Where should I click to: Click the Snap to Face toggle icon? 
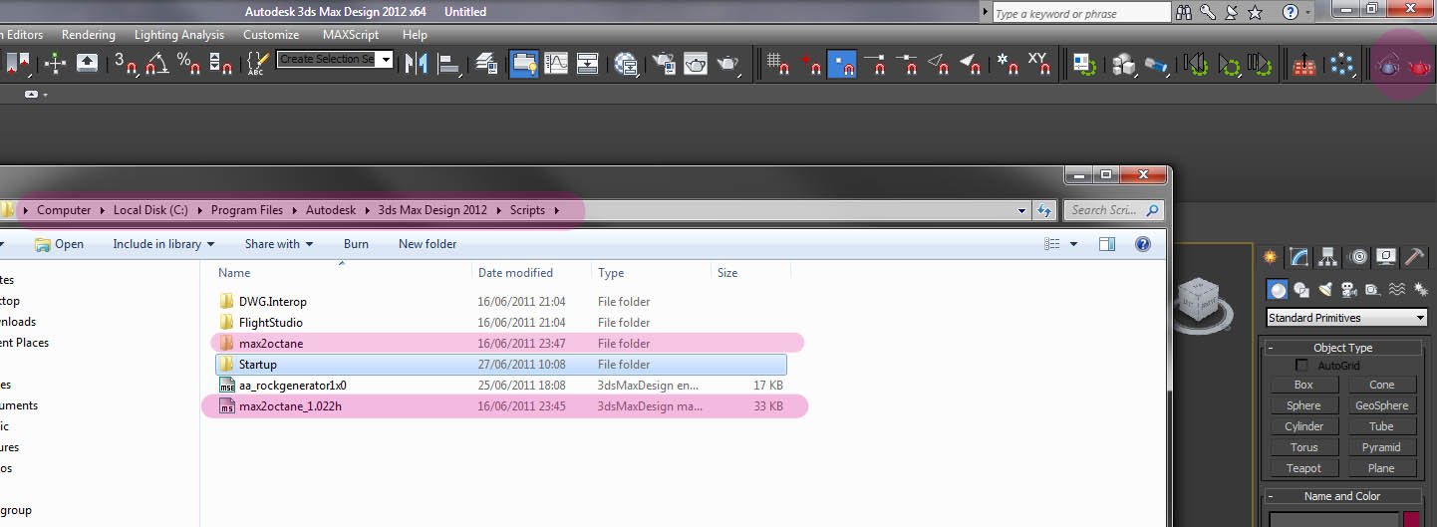tap(971, 63)
